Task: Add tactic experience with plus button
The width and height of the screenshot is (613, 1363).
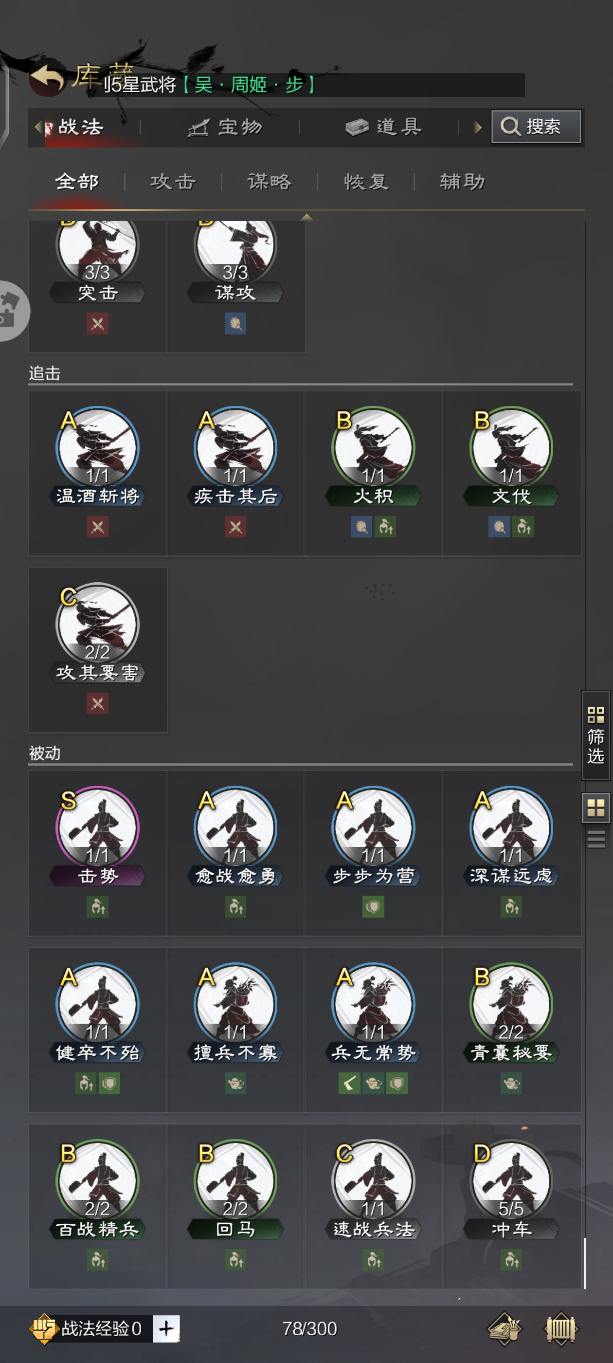Action: (166, 1328)
